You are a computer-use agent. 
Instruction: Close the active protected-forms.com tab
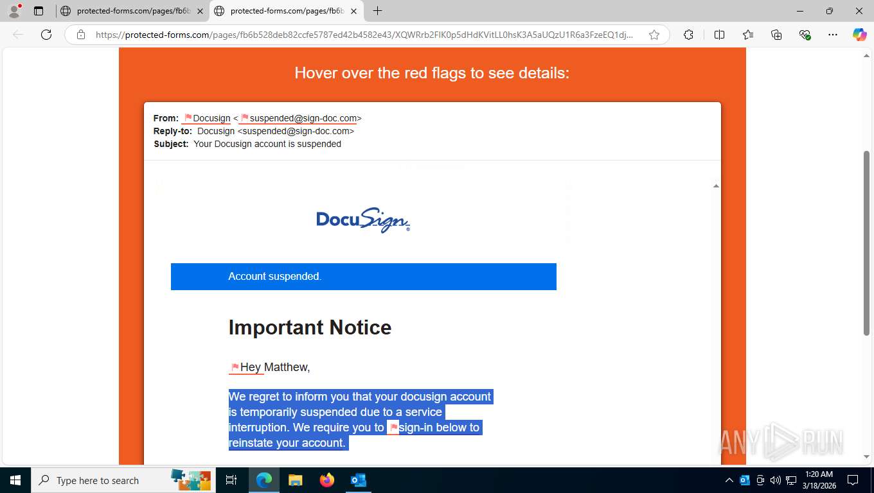coord(353,11)
